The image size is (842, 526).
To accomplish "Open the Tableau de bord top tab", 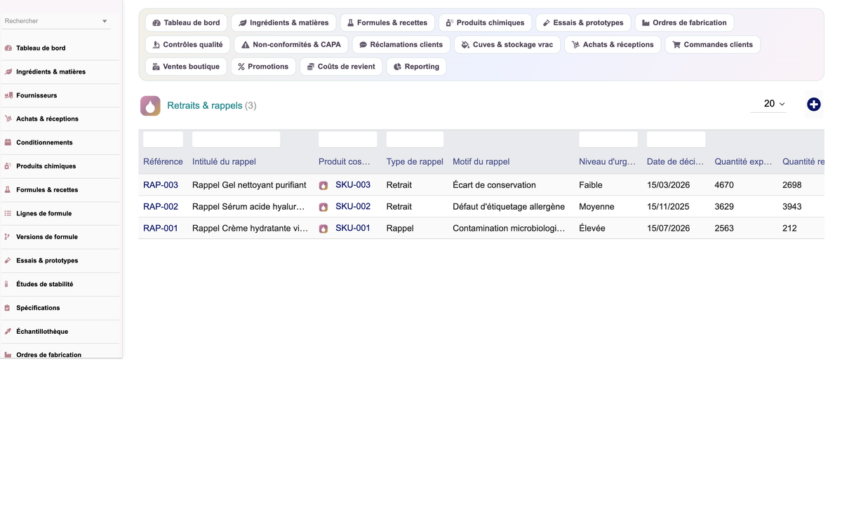I will (x=186, y=22).
